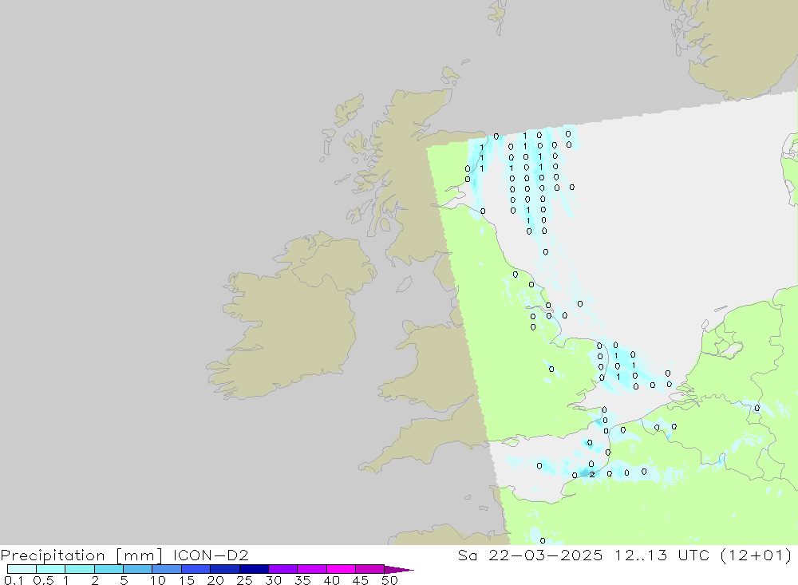Image resolution: width=798 pixels, height=585 pixels.
Task: Click the lightest cyan 0.1–0.5 legend swatch
Action: click(22, 569)
